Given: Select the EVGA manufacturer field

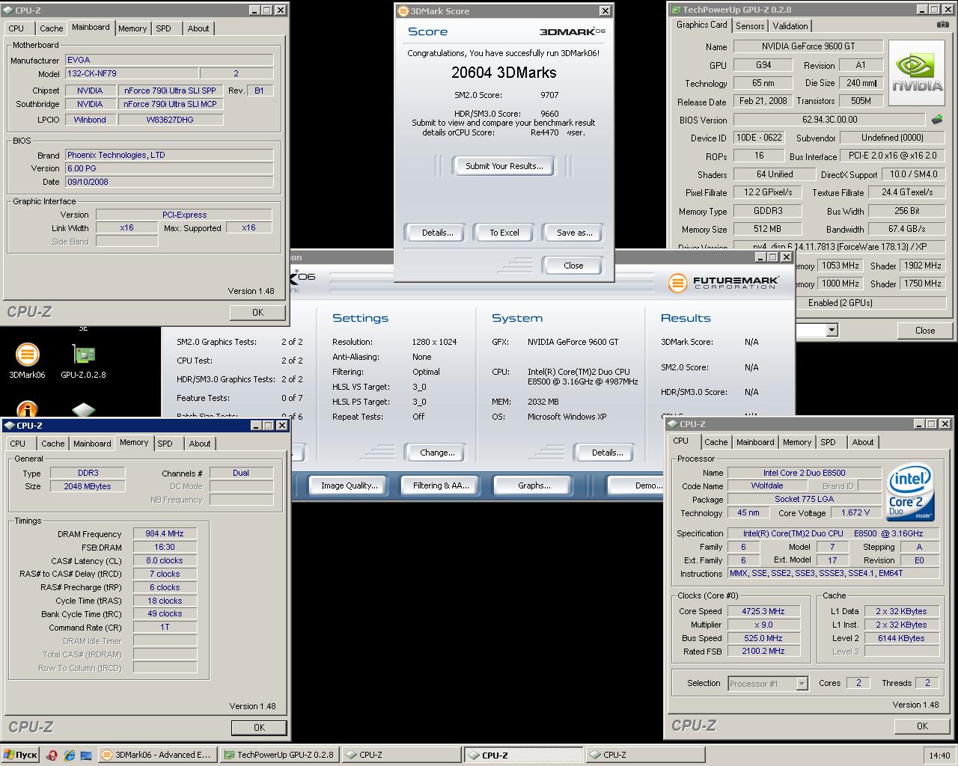Looking at the screenshot, I should (168, 60).
